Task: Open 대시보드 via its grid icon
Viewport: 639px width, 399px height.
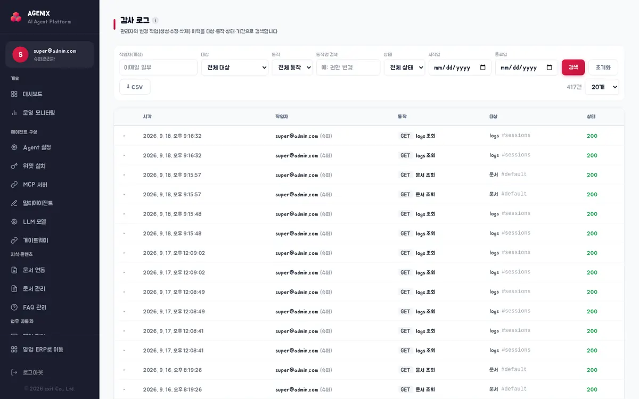Action: click(x=14, y=94)
